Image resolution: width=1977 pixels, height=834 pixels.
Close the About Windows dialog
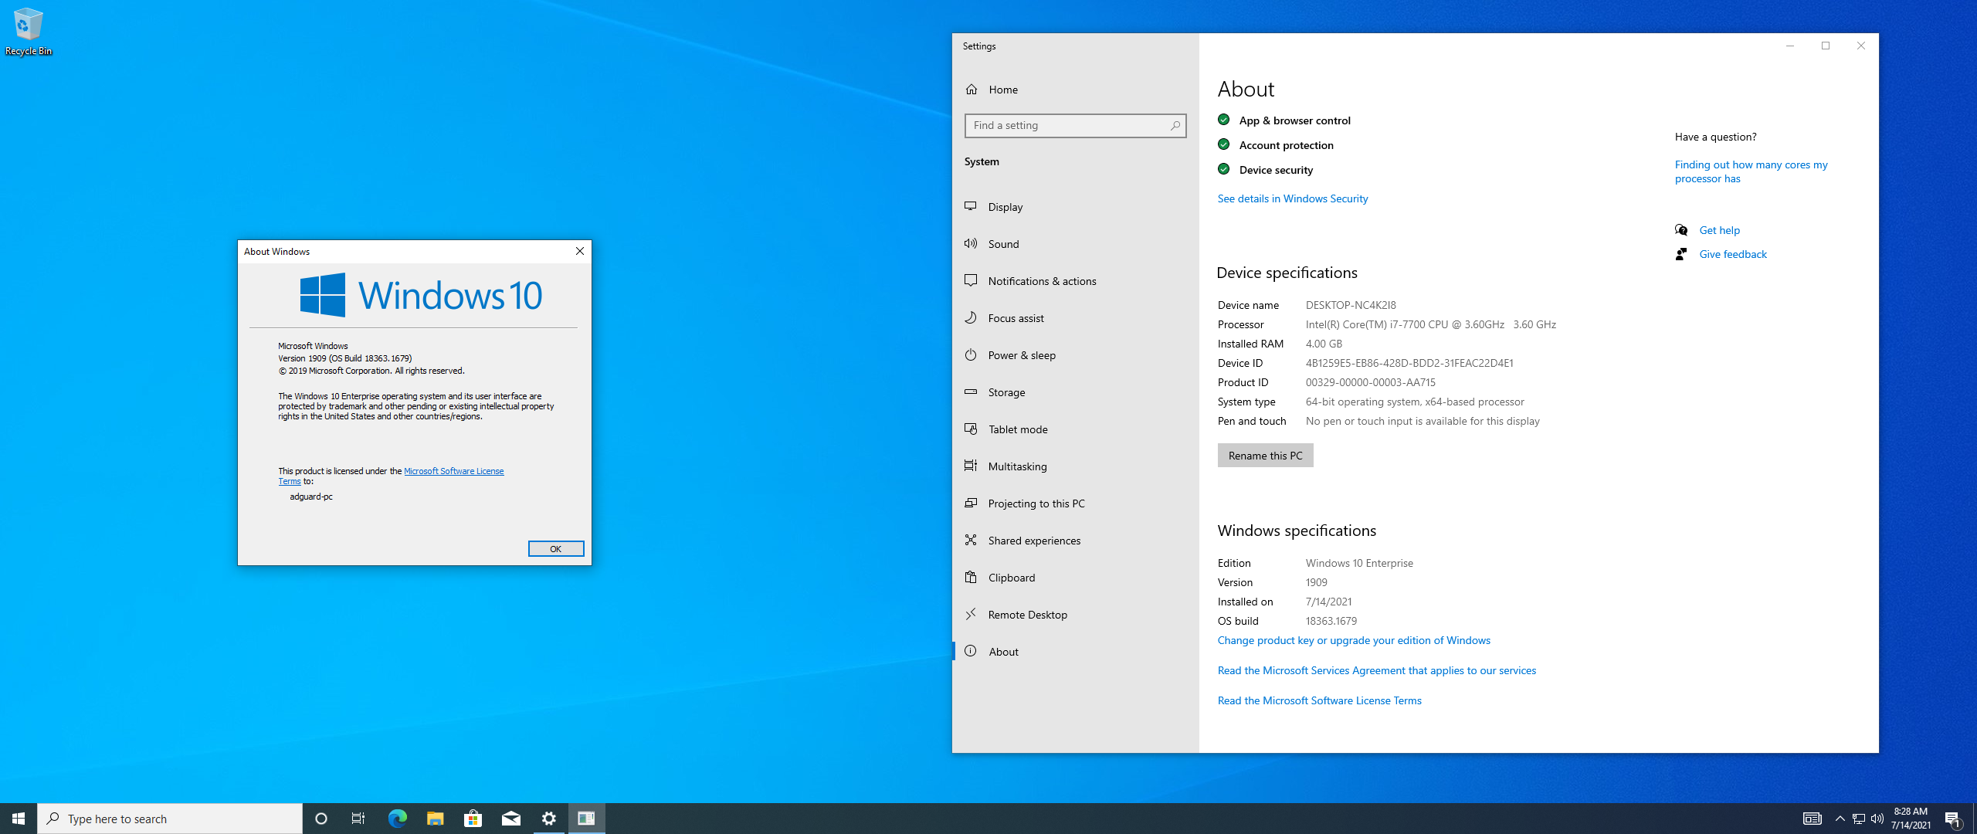pyautogui.click(x=579, y=251)
